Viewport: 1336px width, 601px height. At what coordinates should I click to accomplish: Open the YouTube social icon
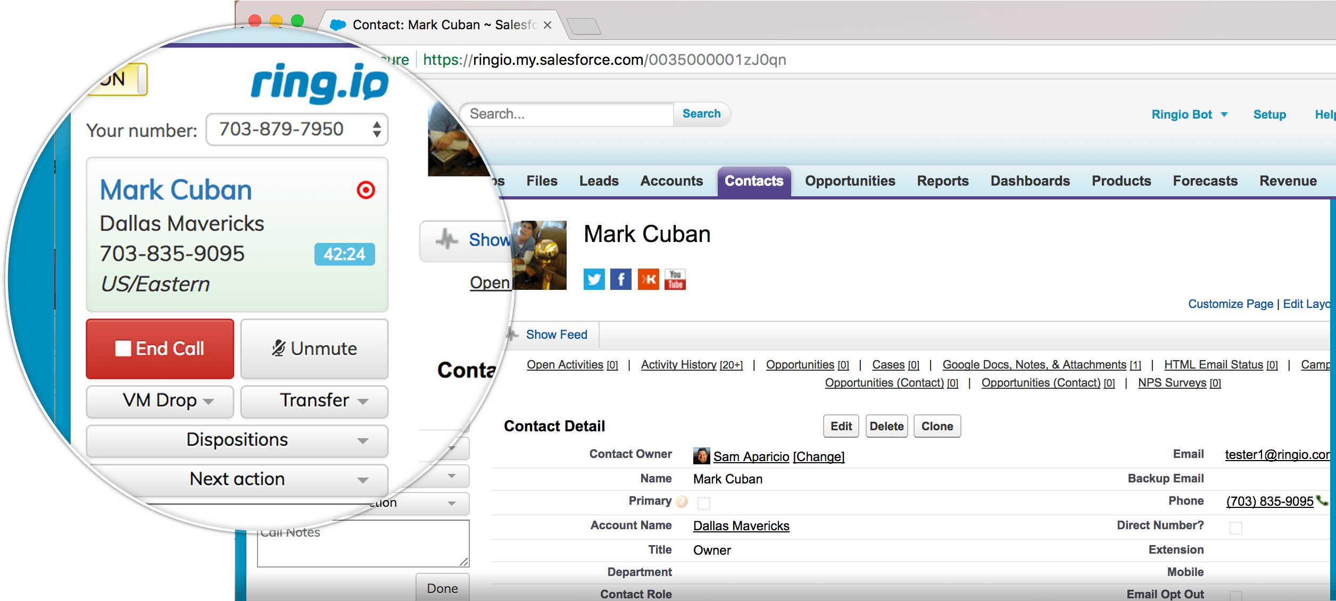tap(675, 279)
